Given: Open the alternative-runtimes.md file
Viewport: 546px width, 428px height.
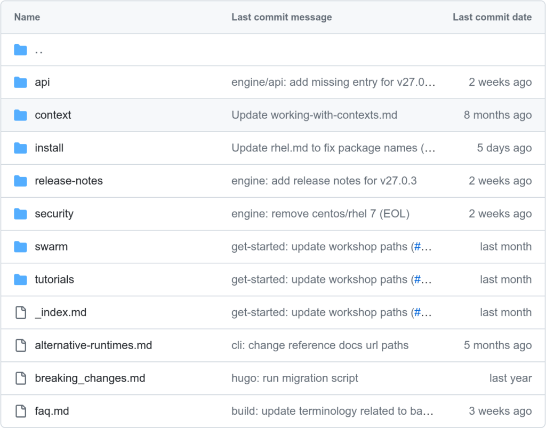Looking at the screenshot, I should click(93, 345).
